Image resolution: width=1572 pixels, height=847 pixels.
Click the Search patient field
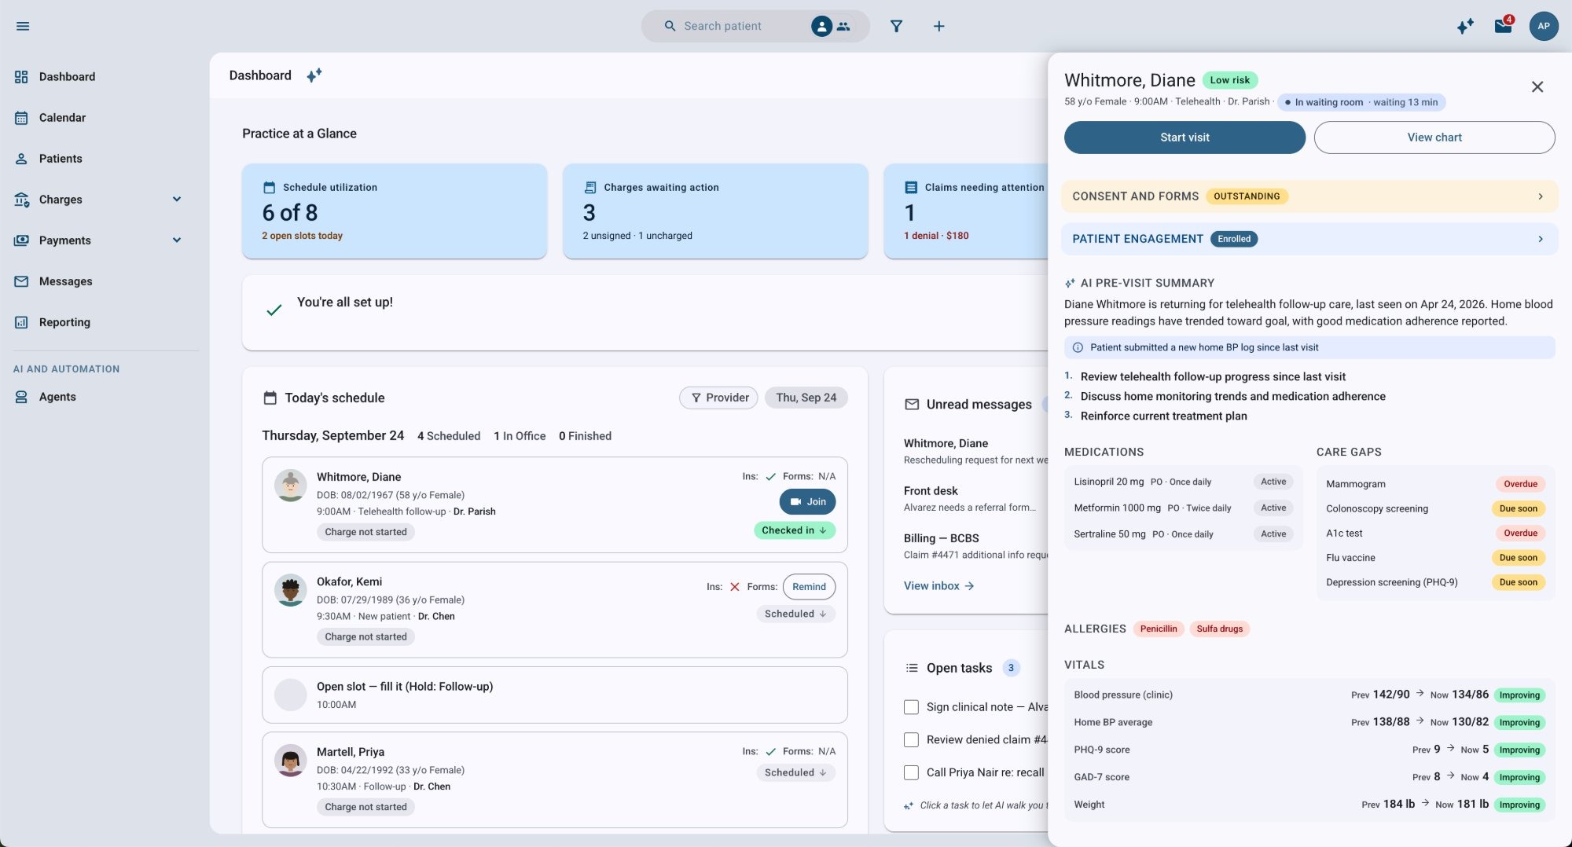pos(723,26)
